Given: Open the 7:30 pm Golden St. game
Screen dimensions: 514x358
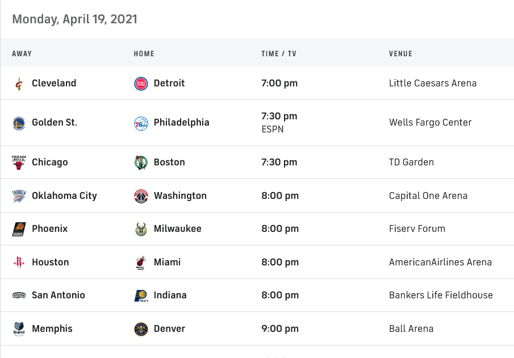Looking at the screenshot, I should pos(279,116).
